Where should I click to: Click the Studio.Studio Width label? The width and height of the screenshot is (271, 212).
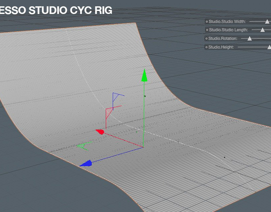227,22
